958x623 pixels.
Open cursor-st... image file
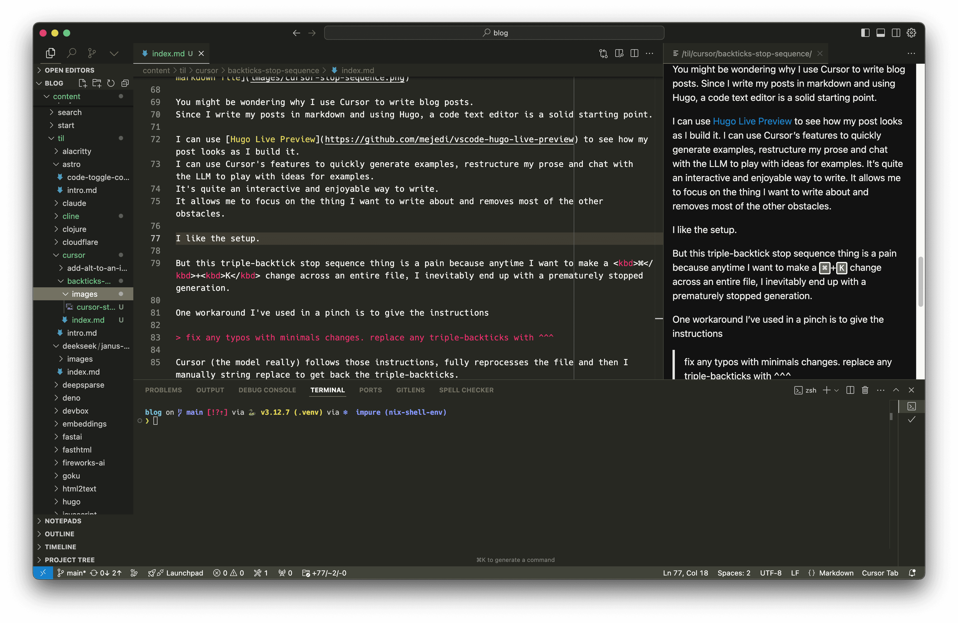tap(95, 307)
